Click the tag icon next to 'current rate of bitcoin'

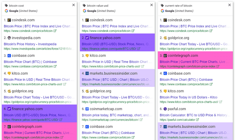[x=162, y=6]
